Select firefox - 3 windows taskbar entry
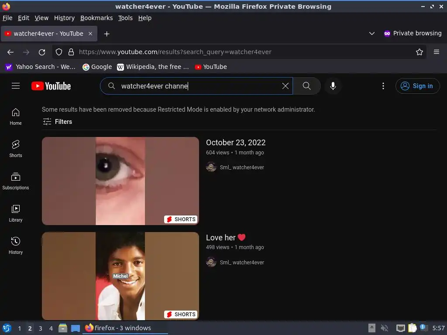Image resolution: width=447 pixels, height=335 pixels. pos(125,328)
